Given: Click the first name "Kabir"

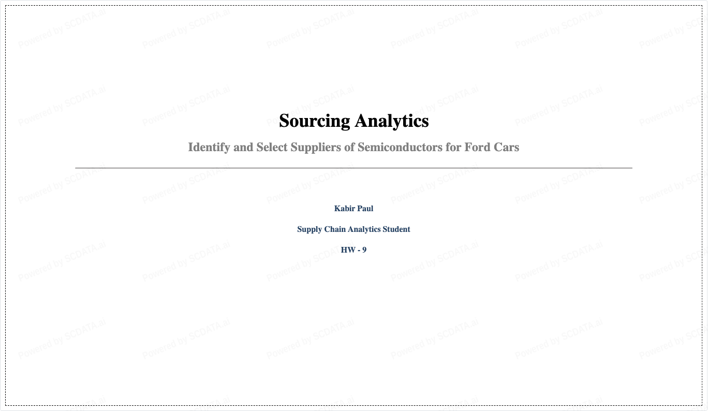Looking at the screenshot, I should [x=344, y=209].
